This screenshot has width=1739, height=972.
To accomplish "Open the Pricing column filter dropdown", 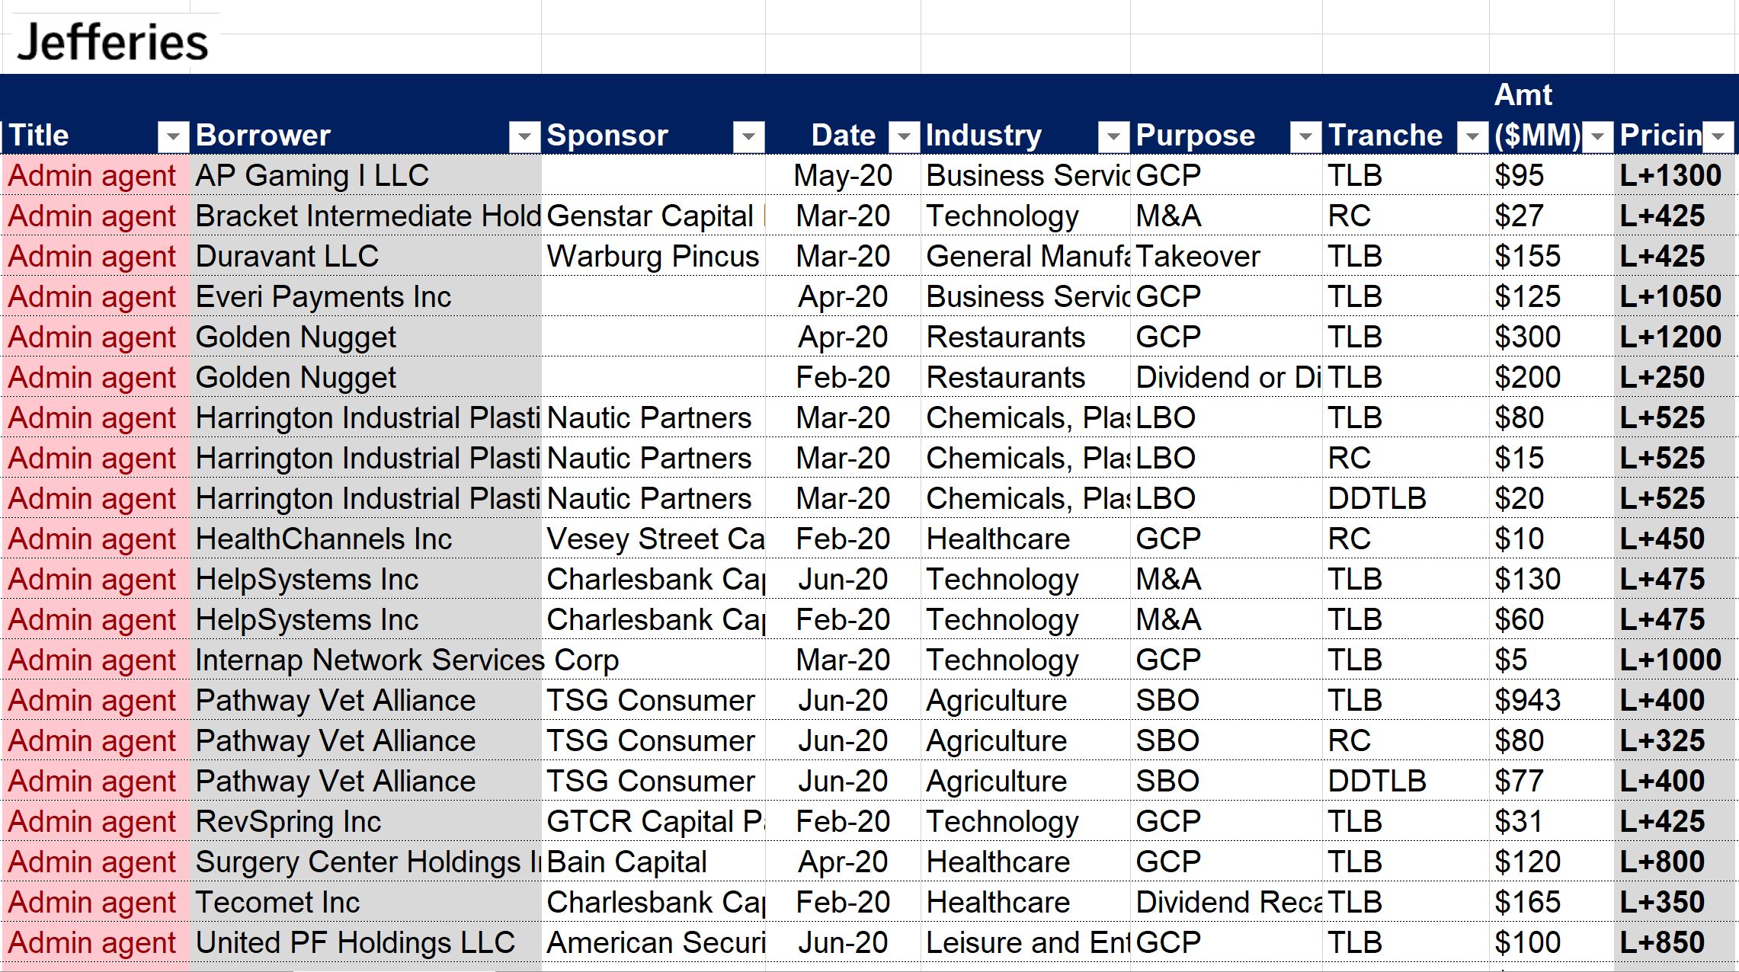I will [1718, 137].
